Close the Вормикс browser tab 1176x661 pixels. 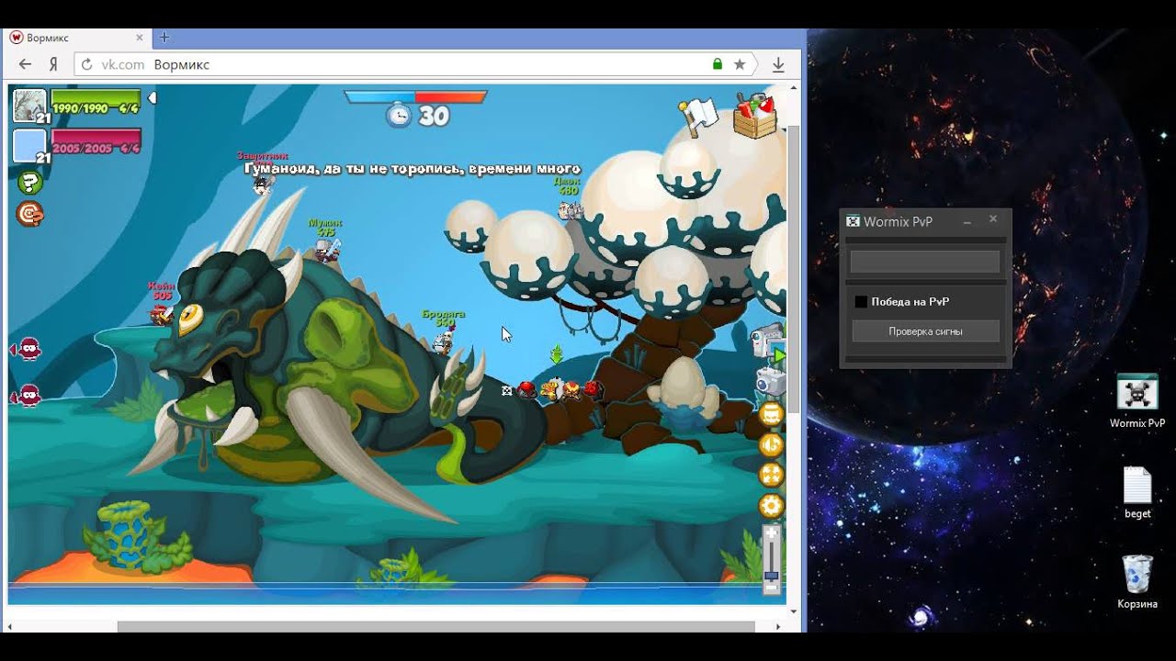point(140,38)
